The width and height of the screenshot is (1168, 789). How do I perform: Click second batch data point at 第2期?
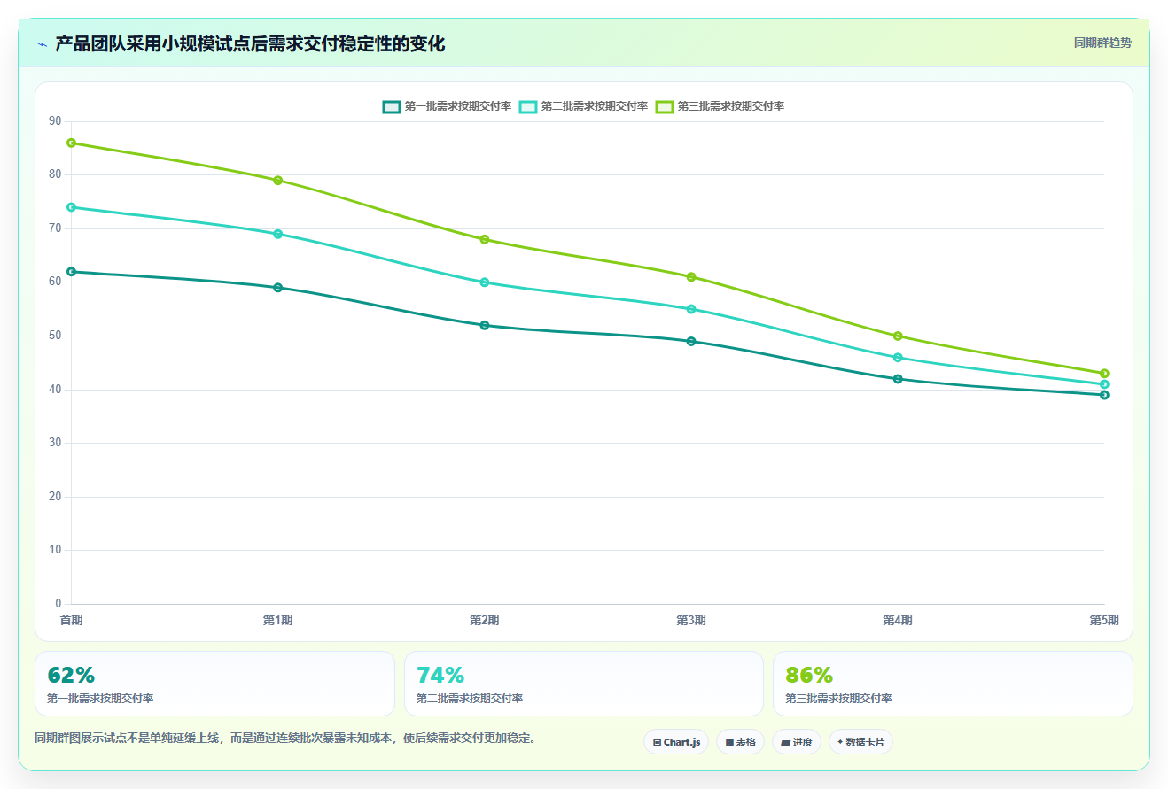[x=485, y=282]
